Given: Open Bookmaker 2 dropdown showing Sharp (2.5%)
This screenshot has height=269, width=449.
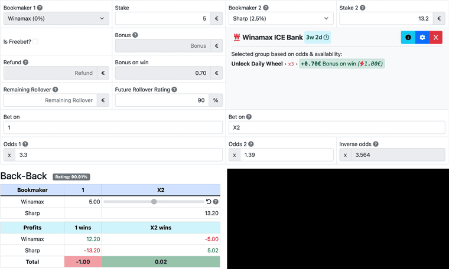Looking at the screenshot, I should pos(281,18).
